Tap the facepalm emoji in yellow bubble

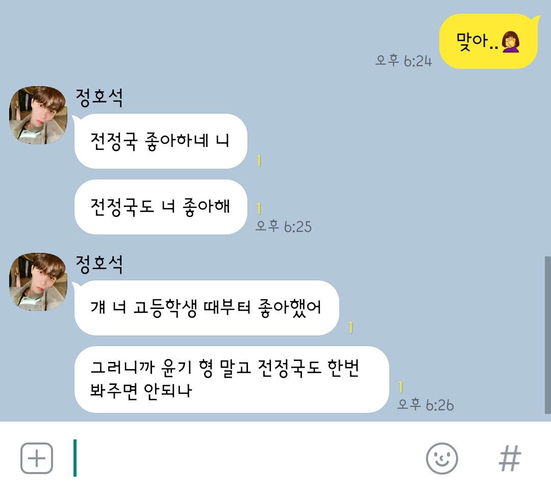tap(511, 42)
